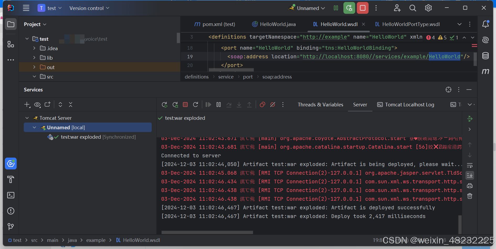Show hidden editor tabs dropdown

pyautogui.click(x=460, y=24)
